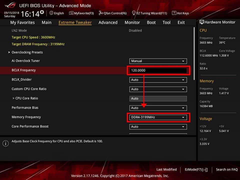Click memory voltage value 1.417 V
240x180 pixels.
click(224, 93)
